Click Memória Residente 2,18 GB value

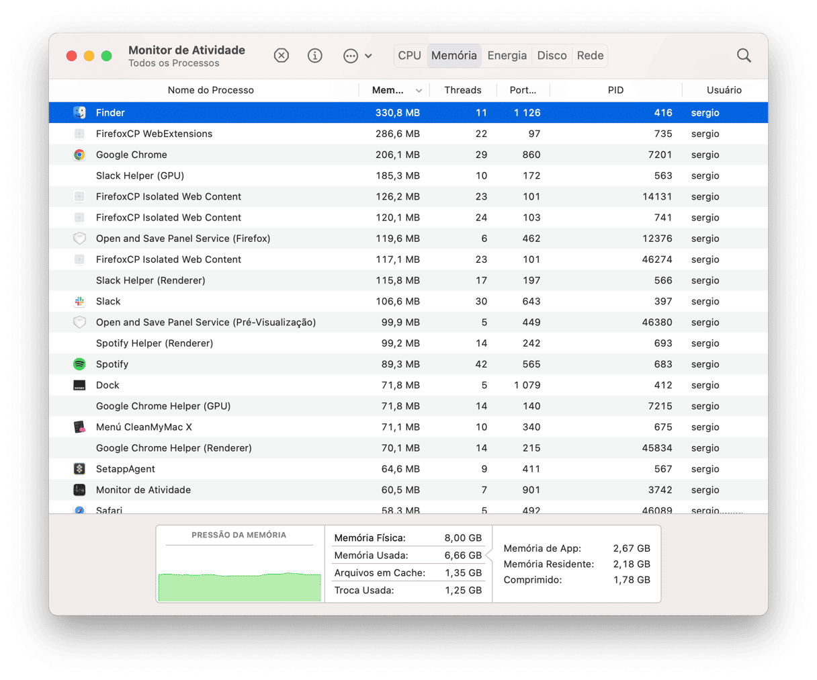[631, 564]
